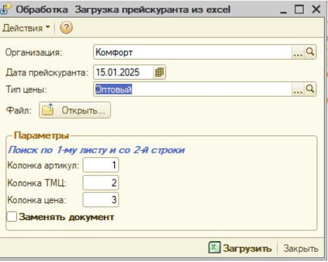The width and height of the screenshot is (328, 262).
Task: Close the window with the X button
Action: pos(316,9)
